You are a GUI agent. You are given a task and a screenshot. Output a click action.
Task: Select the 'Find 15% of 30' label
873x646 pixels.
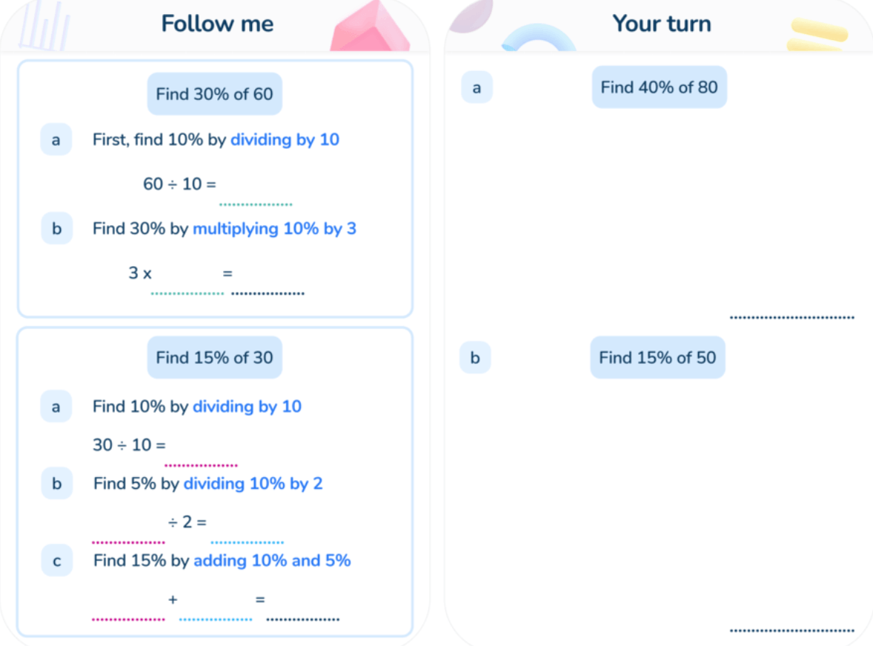(x=214, y=358)
